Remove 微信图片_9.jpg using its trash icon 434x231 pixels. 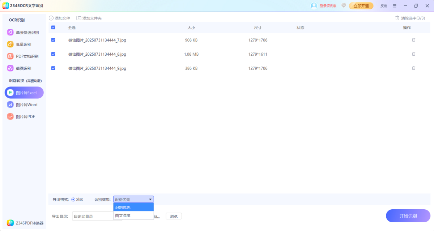[x=413, y=68]
